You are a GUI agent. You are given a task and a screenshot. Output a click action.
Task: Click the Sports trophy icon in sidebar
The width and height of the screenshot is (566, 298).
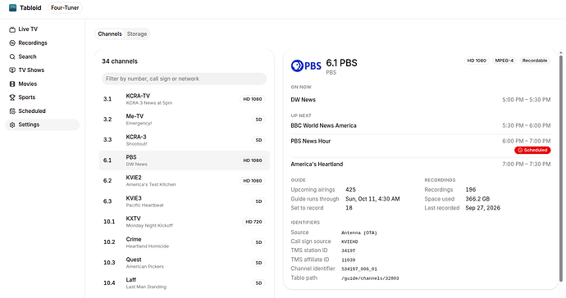pos(12,97)
